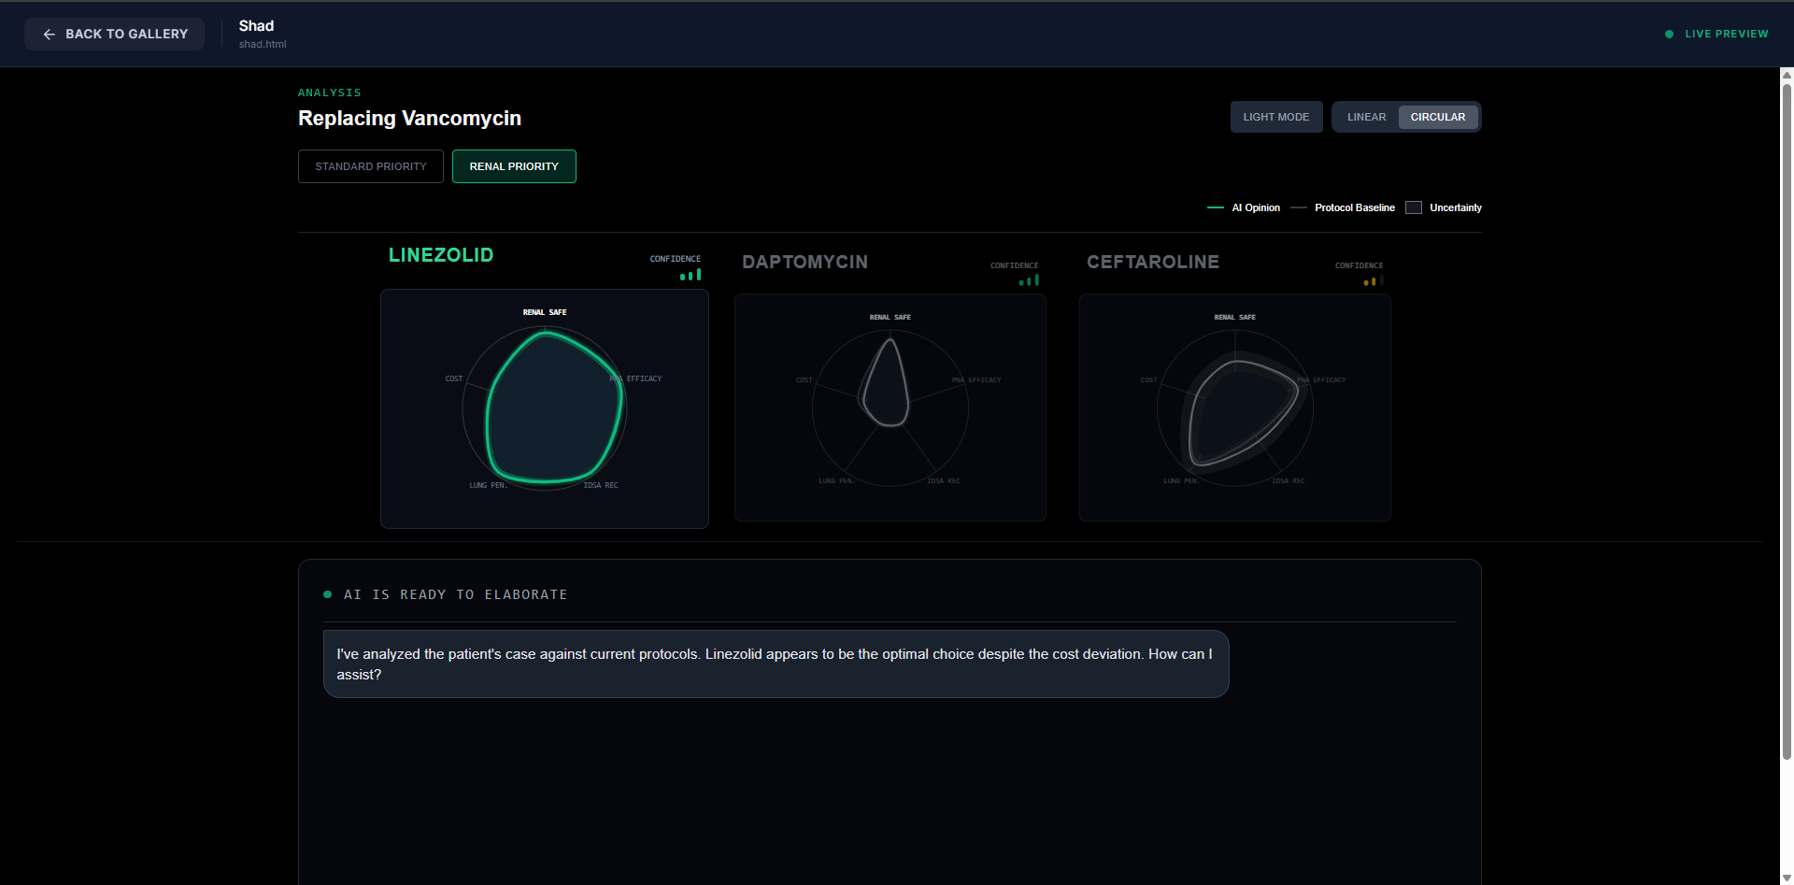Click the Live Preview green status dot
Viewport: 1794px width, 885px height.
pos(1669,35)
